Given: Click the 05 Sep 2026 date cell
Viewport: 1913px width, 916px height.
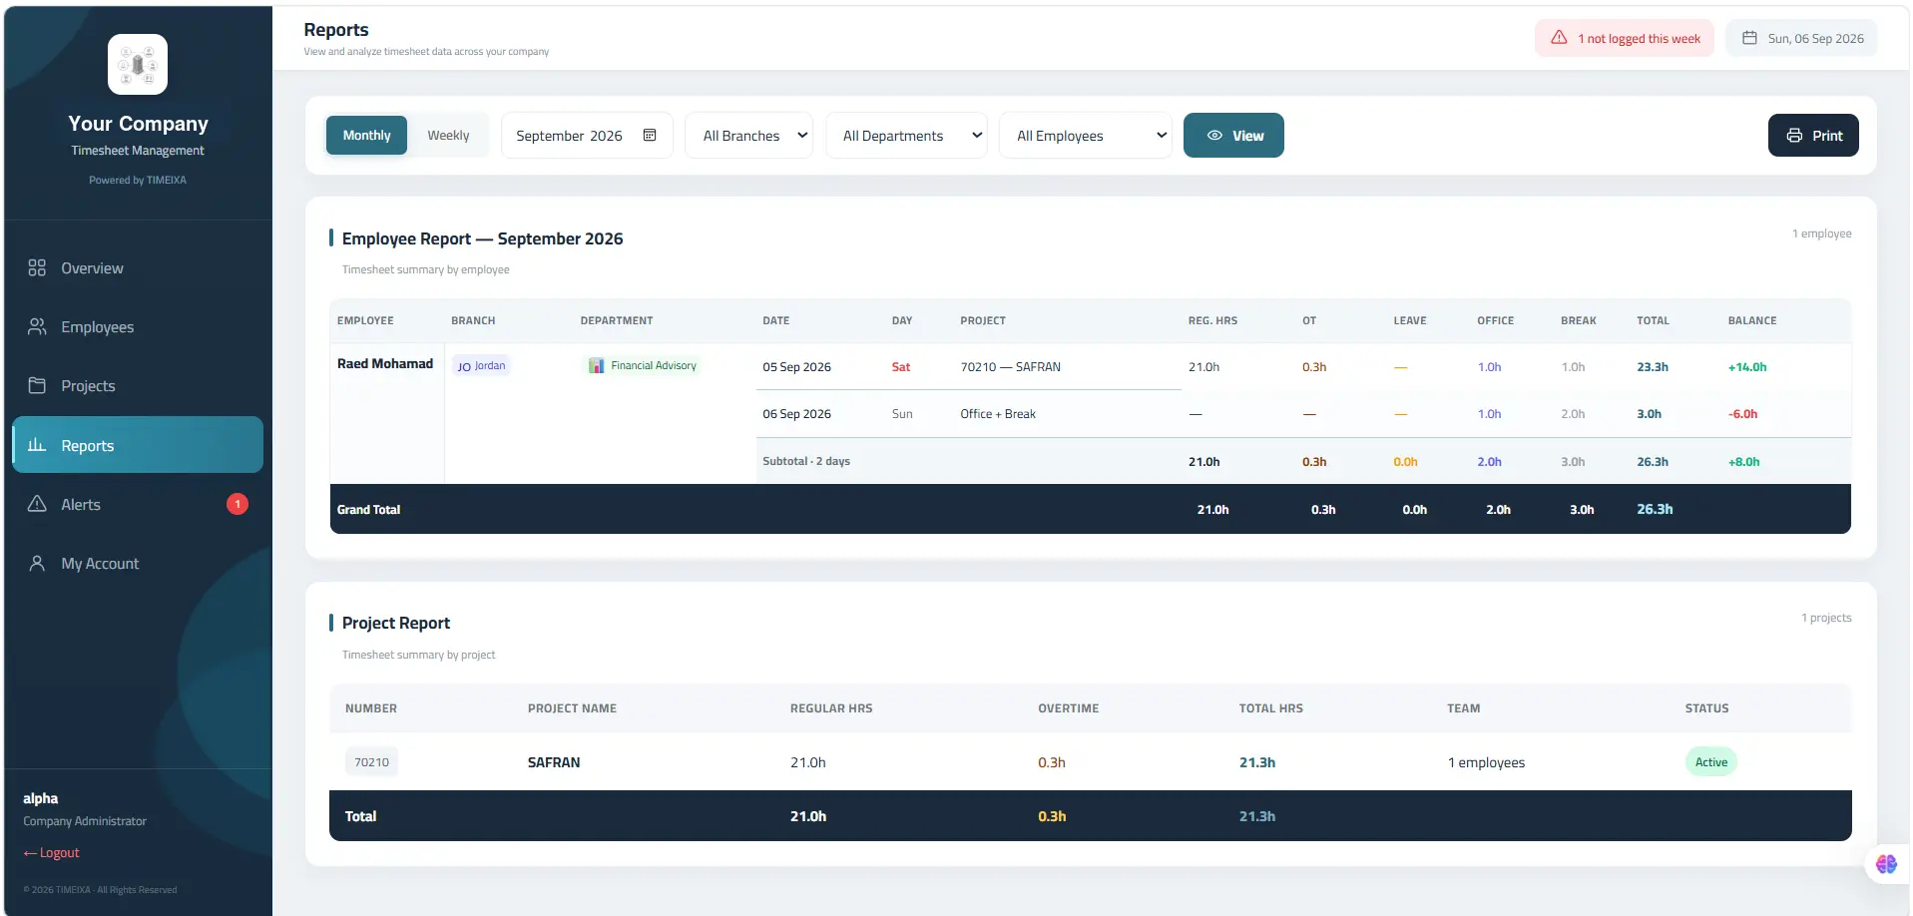Looking at the screenshot, I should (x=796, y=367).
